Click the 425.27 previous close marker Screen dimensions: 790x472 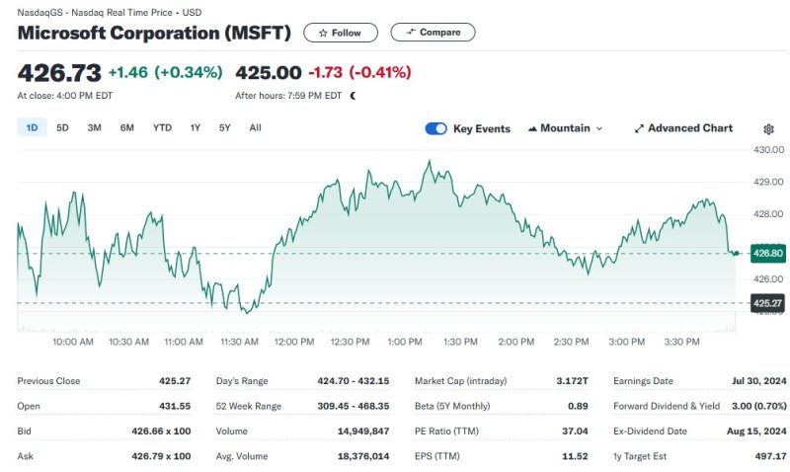click(766, 303)
